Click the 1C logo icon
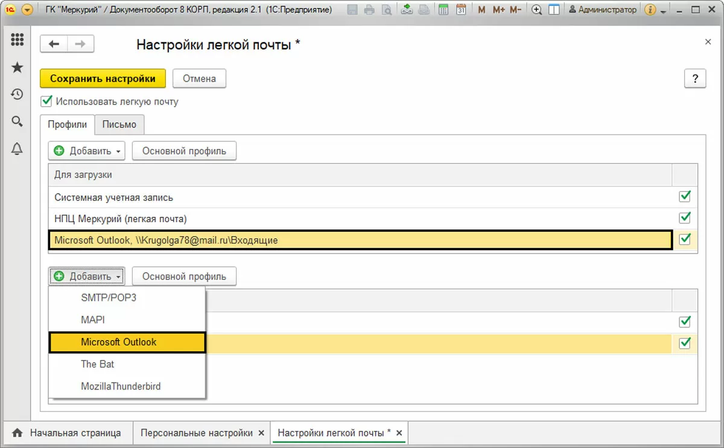 [x=10, y=10]
